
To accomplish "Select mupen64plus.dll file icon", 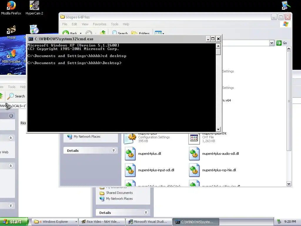I will (x=130, y=154).
